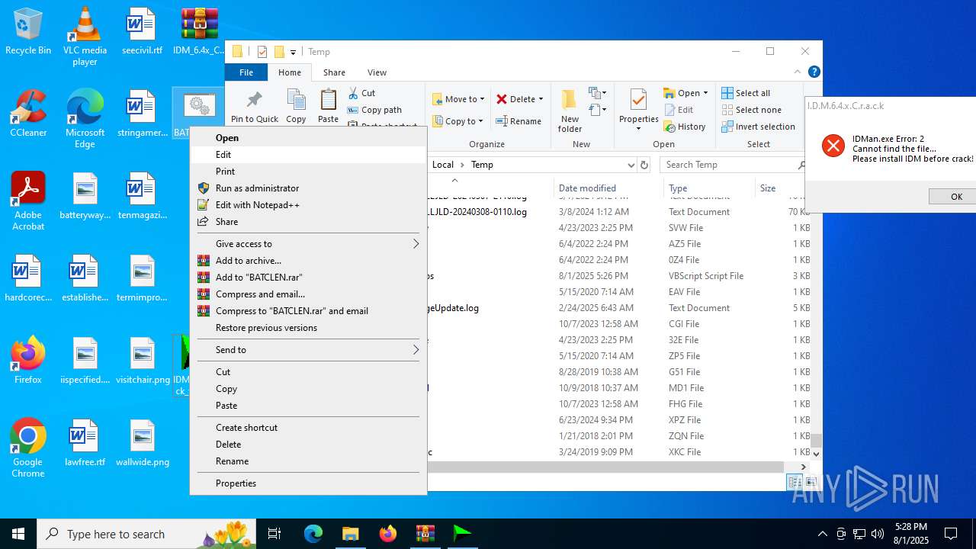Switch to the Share ribbon tab
The width and height of the screenshot is (976, 549).
coord(334,72)
